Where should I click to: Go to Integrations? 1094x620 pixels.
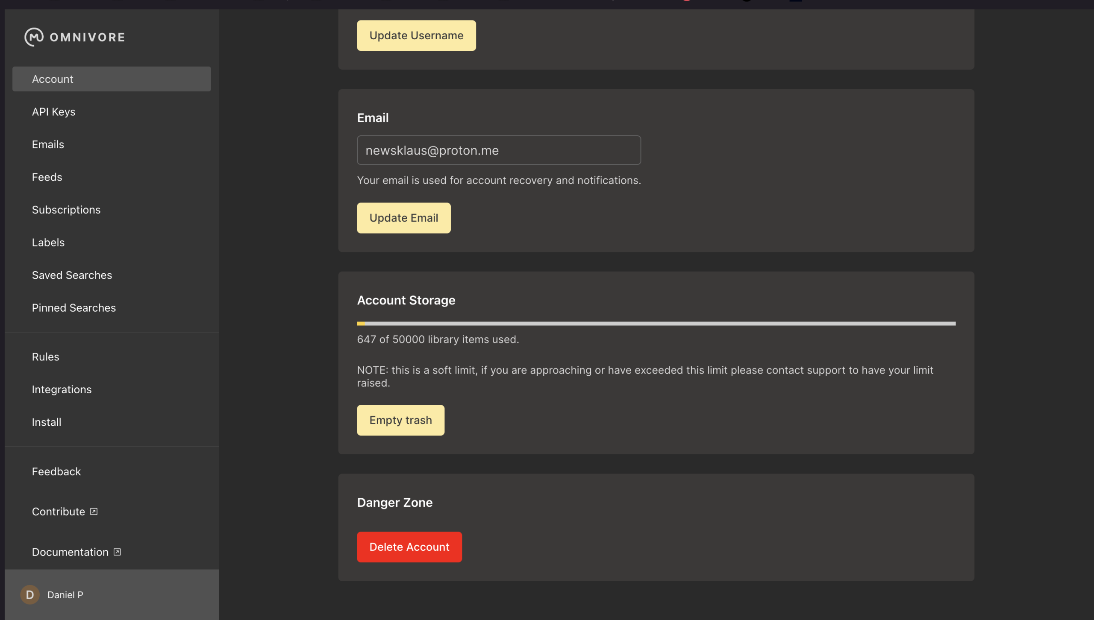pos(62,389)
